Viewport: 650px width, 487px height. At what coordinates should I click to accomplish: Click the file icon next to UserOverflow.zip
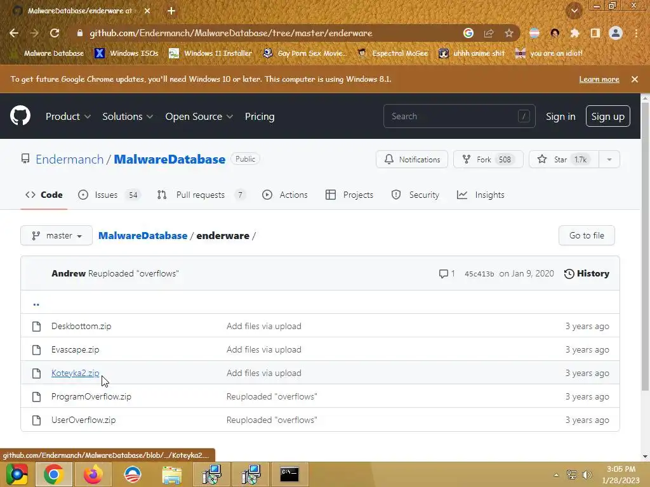(x=36, y=420)
